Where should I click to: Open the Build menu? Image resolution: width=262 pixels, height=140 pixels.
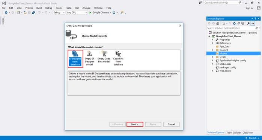click(x=39, y=8)
